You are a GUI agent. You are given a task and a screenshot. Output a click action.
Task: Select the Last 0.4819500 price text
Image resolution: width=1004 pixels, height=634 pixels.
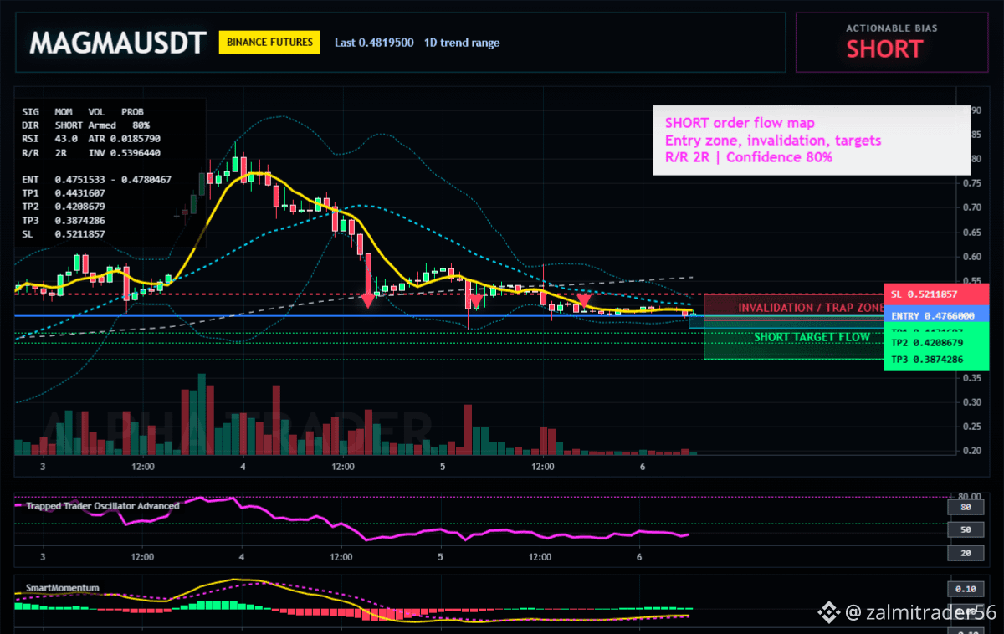374,43
